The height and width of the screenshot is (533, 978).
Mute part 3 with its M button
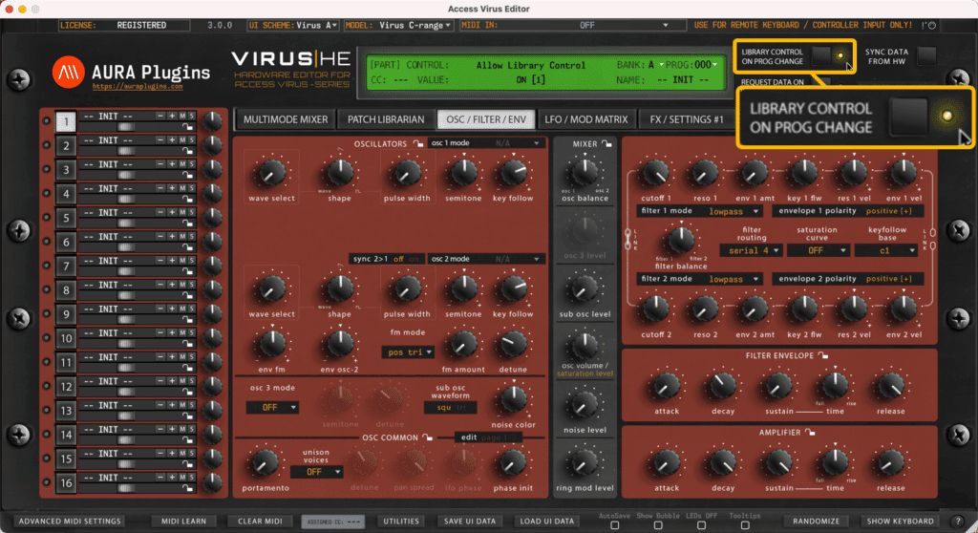[x=182, y=164]
